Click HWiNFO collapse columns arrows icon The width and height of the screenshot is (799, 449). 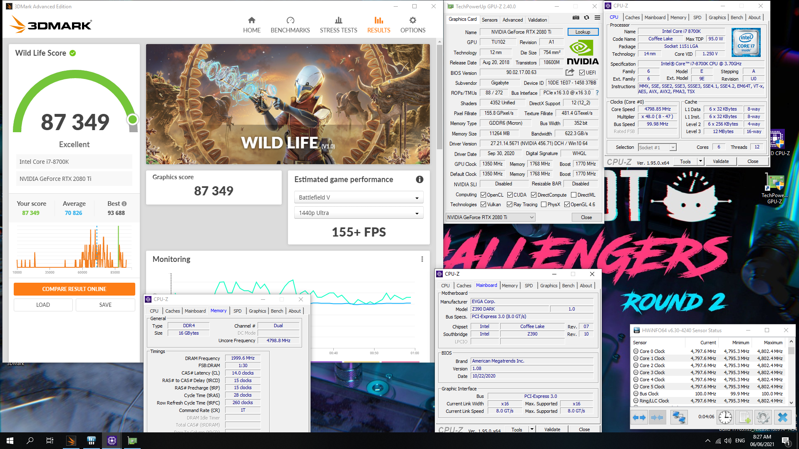657,417
